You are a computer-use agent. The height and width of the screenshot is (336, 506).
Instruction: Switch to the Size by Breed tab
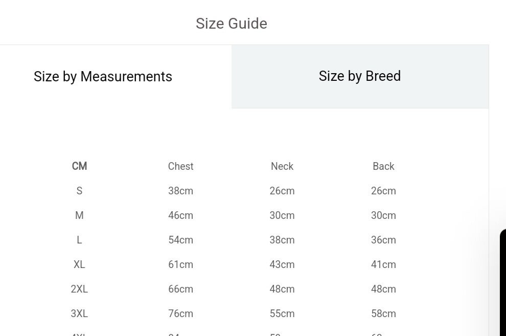(360, 76)
